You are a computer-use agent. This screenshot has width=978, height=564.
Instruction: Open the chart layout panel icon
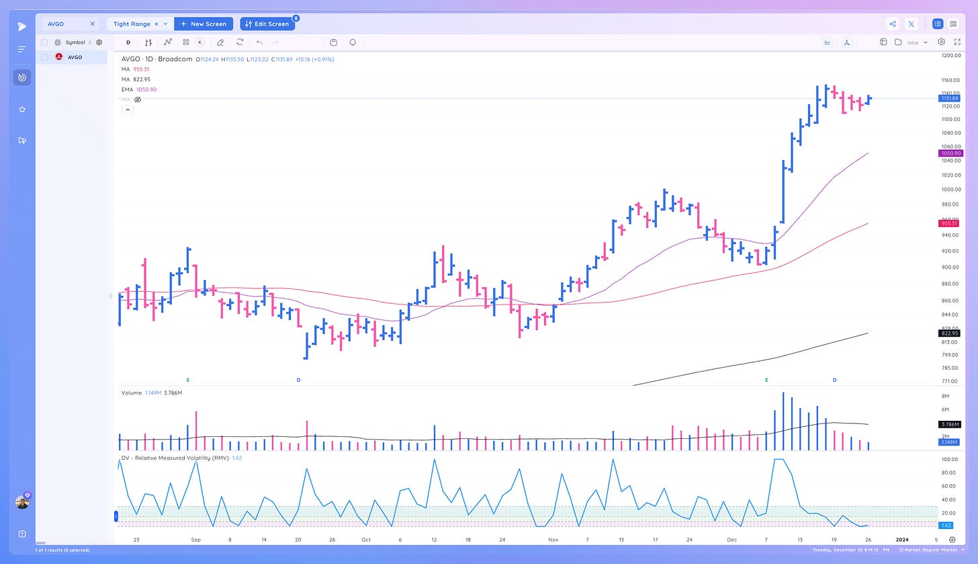tap(884, 42)
